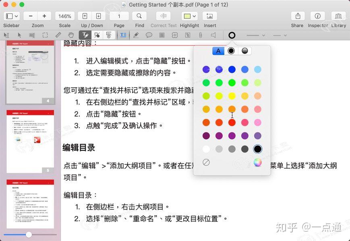
Task: Pick the pure yellow color swatch
Action: click(232, 96)
